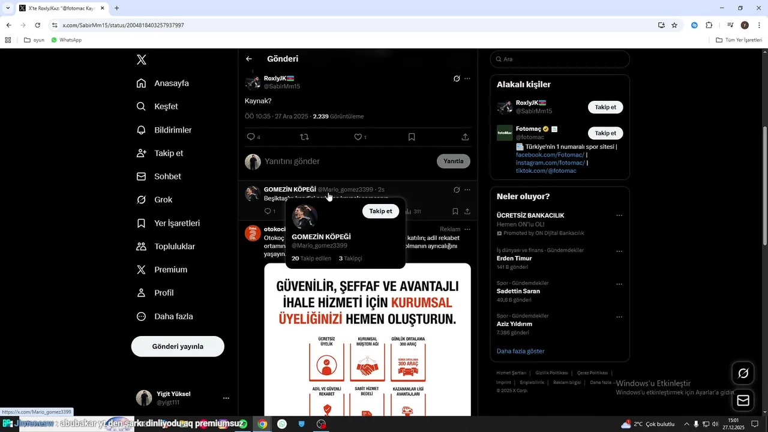
Task: Open the oyun bookmarks folder
Action: [x=34, y=40]
